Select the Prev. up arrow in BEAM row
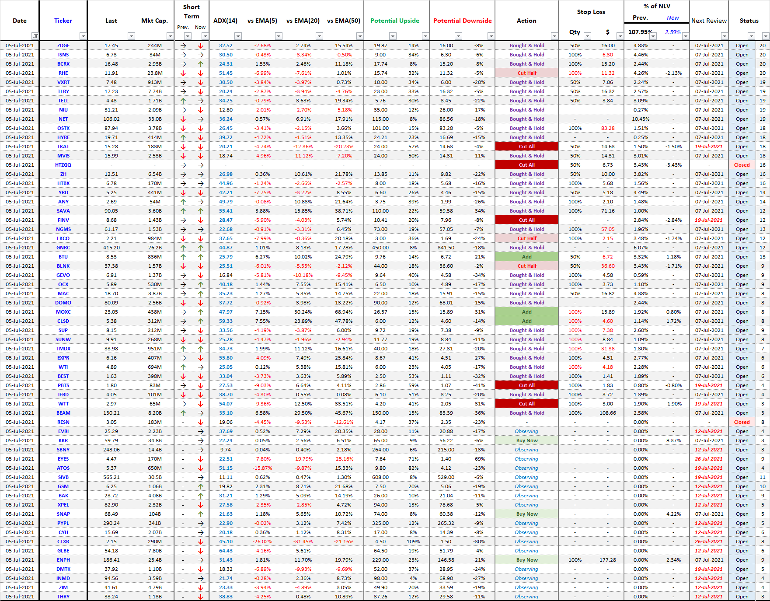770x601 pixels. pos(183,413)
